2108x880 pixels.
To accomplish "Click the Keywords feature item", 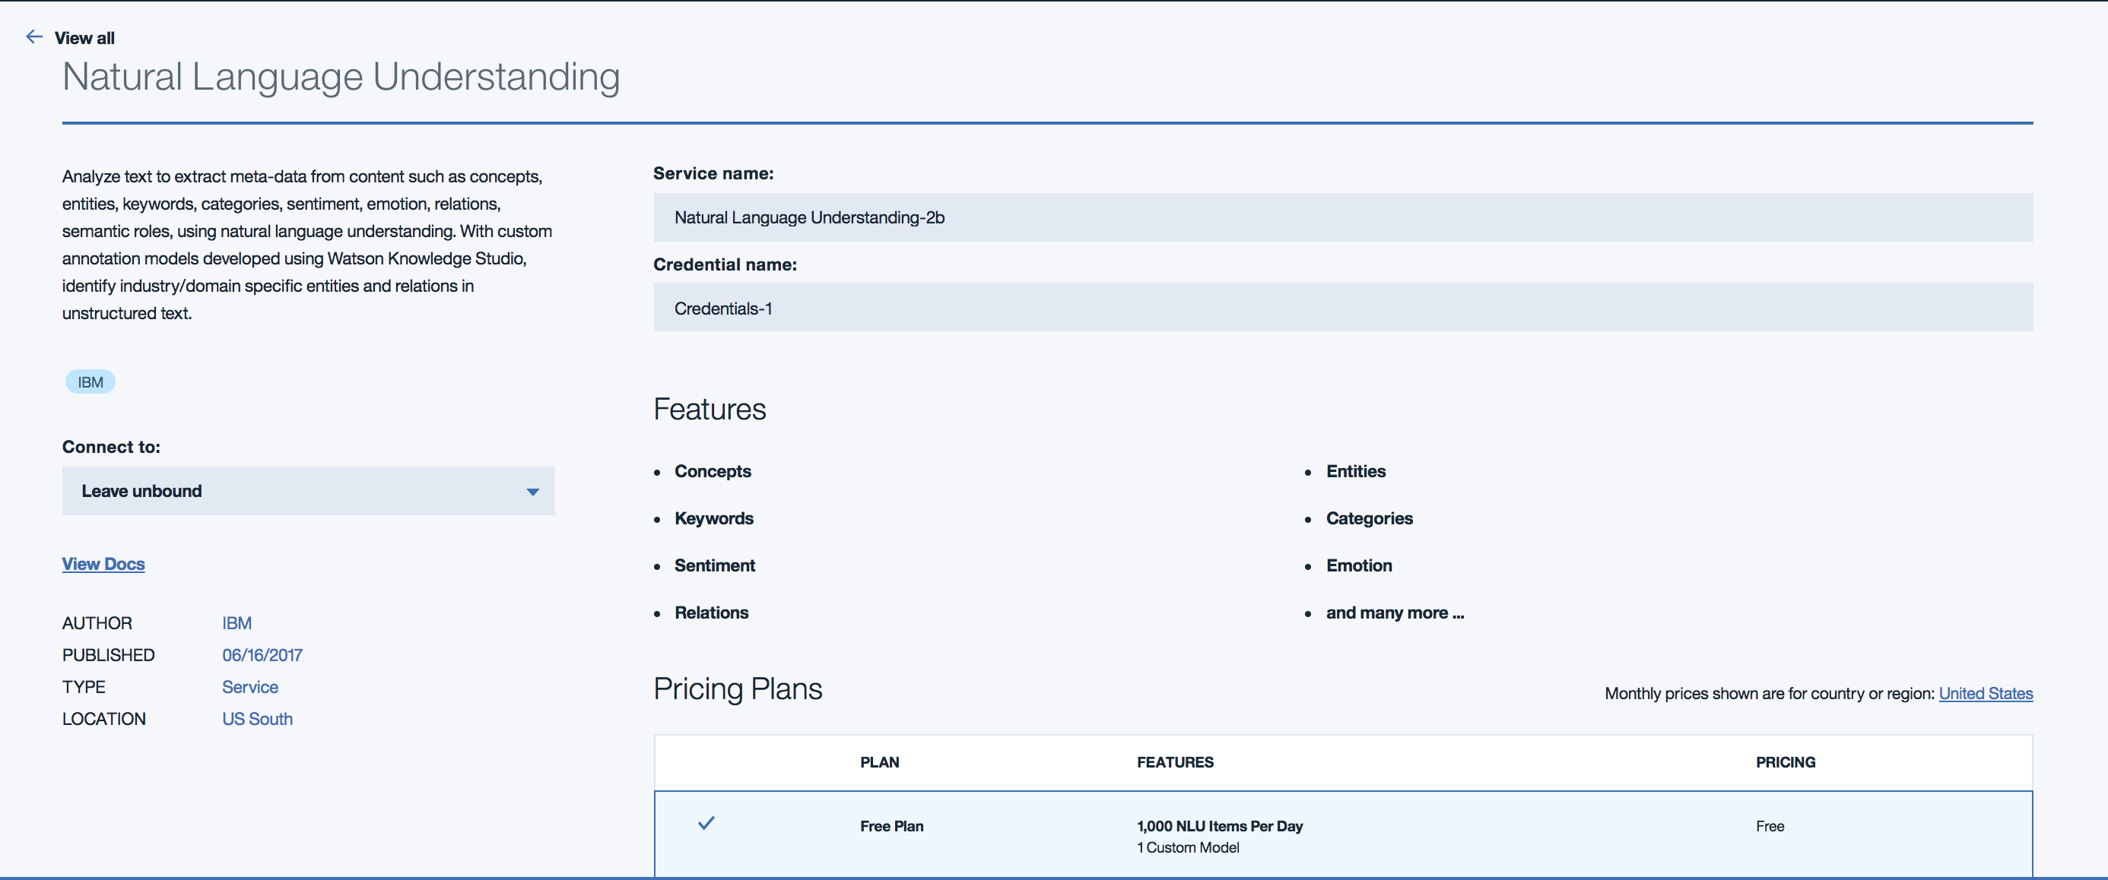I will 713,518.
